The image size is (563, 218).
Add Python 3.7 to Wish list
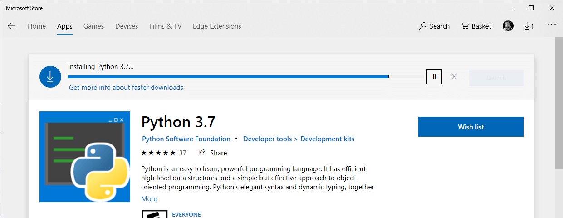coord(471,127)
